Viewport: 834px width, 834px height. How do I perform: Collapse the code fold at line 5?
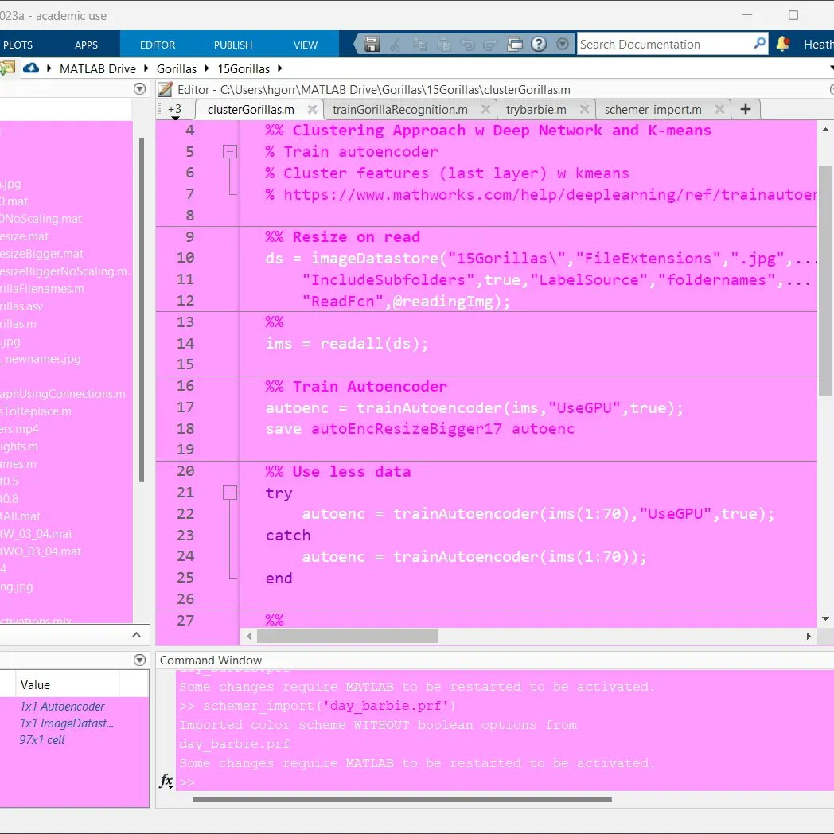230,151
